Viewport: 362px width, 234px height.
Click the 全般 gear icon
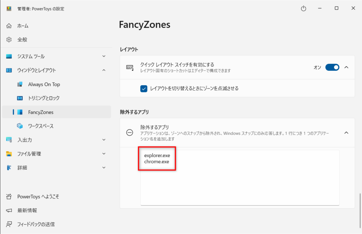(9, 39)
